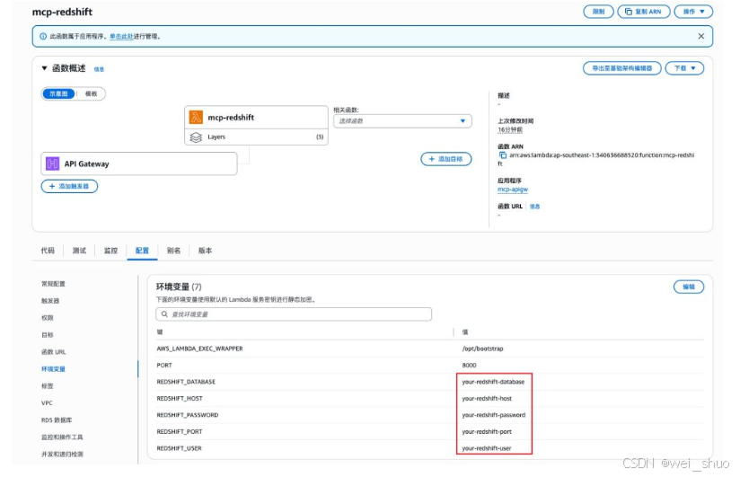740x477 pixels.
Task: Open Destinations in the side menu
Action: [x=48, y=335]
